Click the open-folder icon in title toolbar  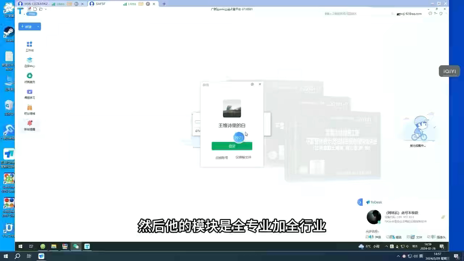(x=41, y=9)
